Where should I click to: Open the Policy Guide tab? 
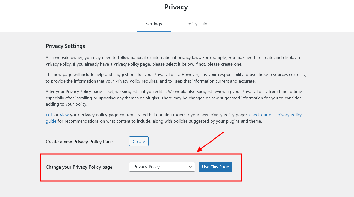point(198,24)
